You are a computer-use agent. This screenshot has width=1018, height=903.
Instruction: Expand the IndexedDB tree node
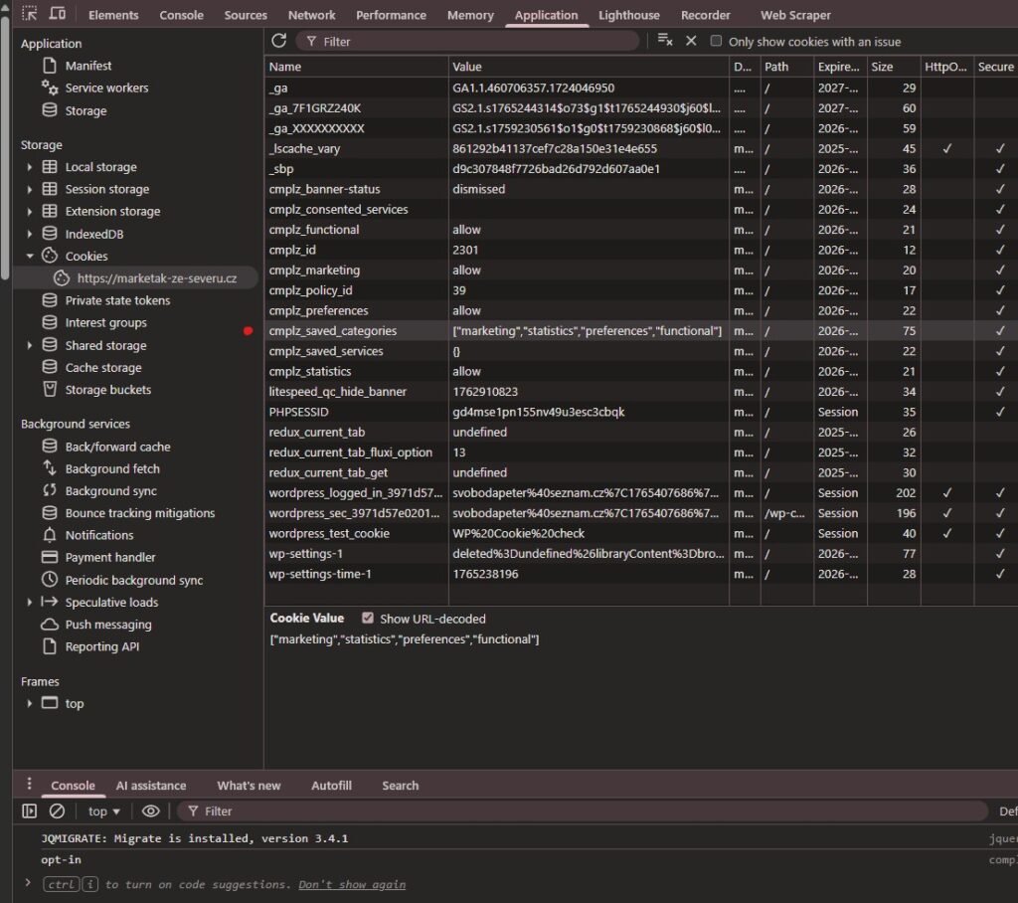point(30,234)
